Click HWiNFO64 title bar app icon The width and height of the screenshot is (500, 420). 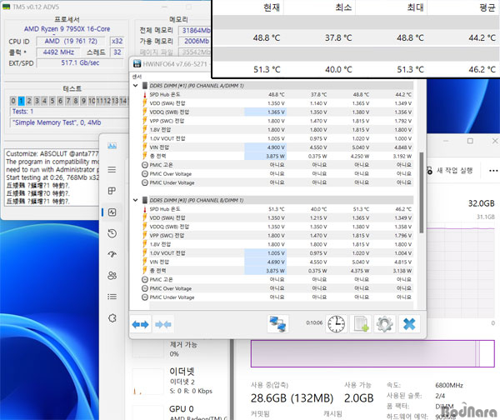click(x=137, y=64)
